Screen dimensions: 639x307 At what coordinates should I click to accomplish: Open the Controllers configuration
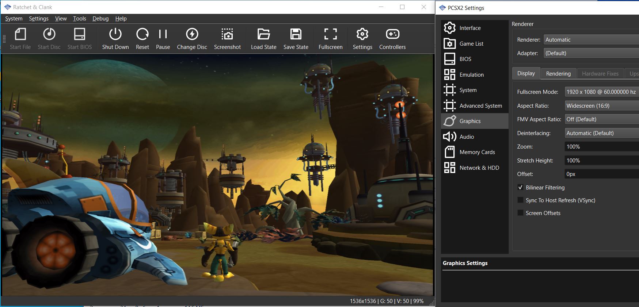point(392,39)
